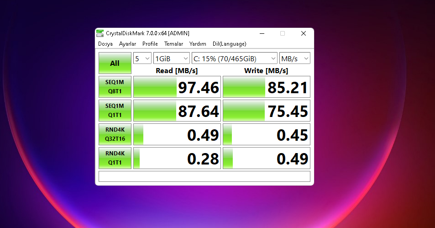Click the SEQ1M Q1T1 read result 87.64
This screenshot has height=228, width=435.
tap(177, 111)
